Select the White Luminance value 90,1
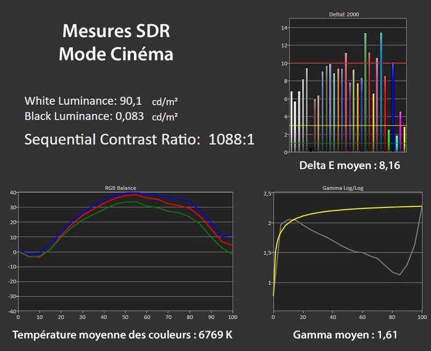Image resolution: width=431 pixels, height=351 pixels. click(x=130, y=101)
